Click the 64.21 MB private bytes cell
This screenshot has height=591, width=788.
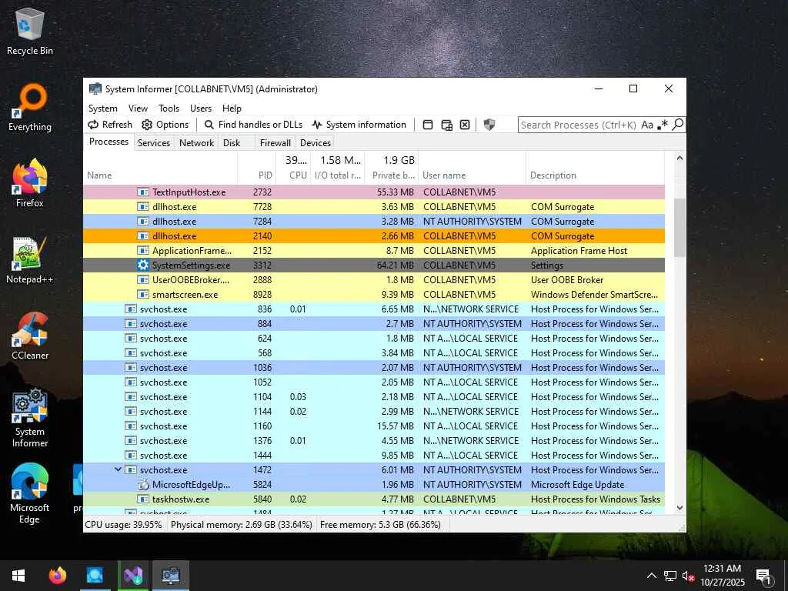point(395,265)
